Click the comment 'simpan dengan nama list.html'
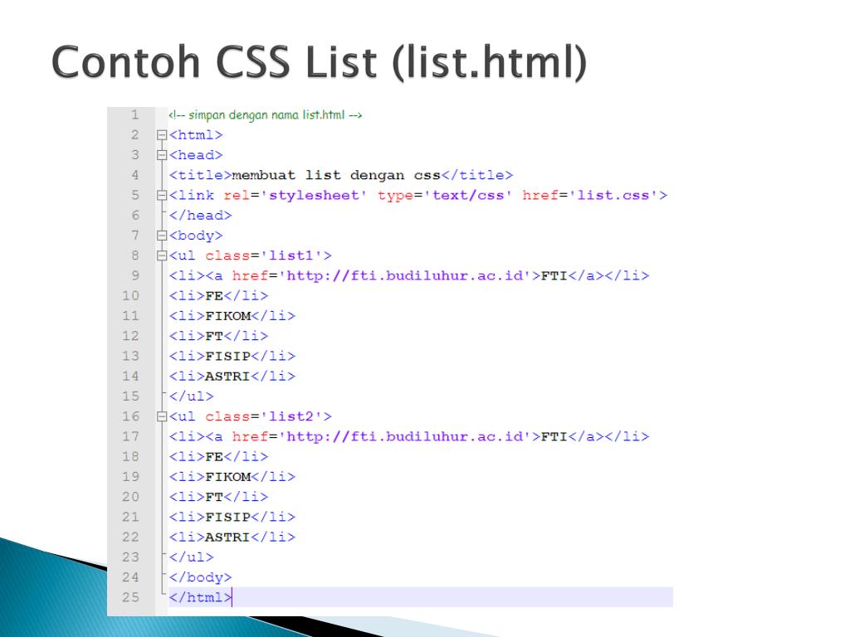This screenshot has height=637, width=850. click(266, 114)
